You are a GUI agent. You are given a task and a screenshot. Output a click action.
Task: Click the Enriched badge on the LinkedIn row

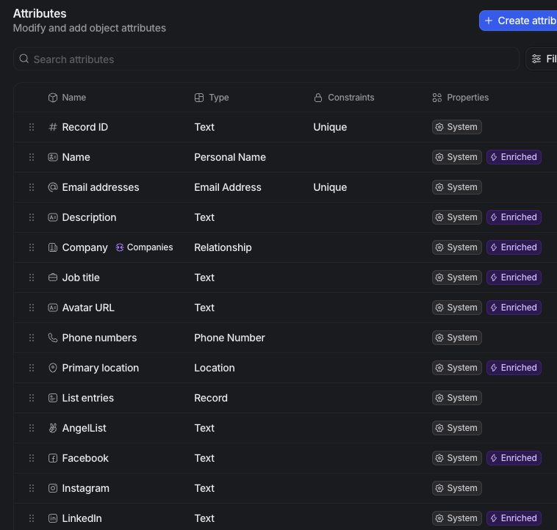[x=514, y=518]
